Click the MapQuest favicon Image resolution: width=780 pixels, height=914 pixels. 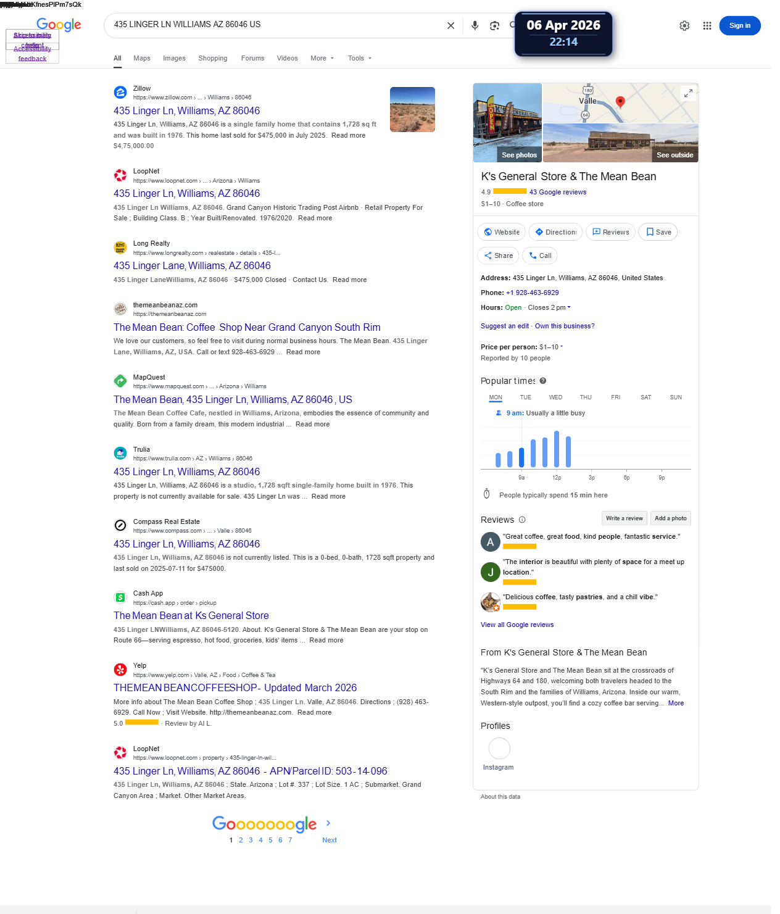pyautogui.click(x=120, y=381)
